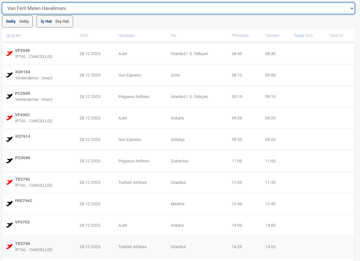Click flight number VF6753
The width and height of the screenshot is (360, 261).
click(x=22, y=222)
